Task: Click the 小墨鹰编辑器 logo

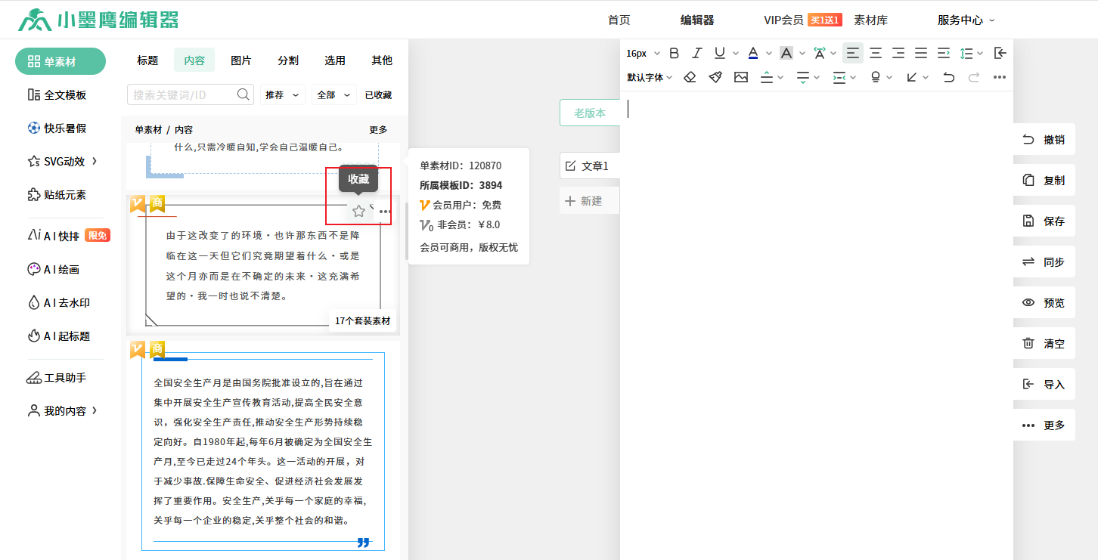Action: pos(98,20)
